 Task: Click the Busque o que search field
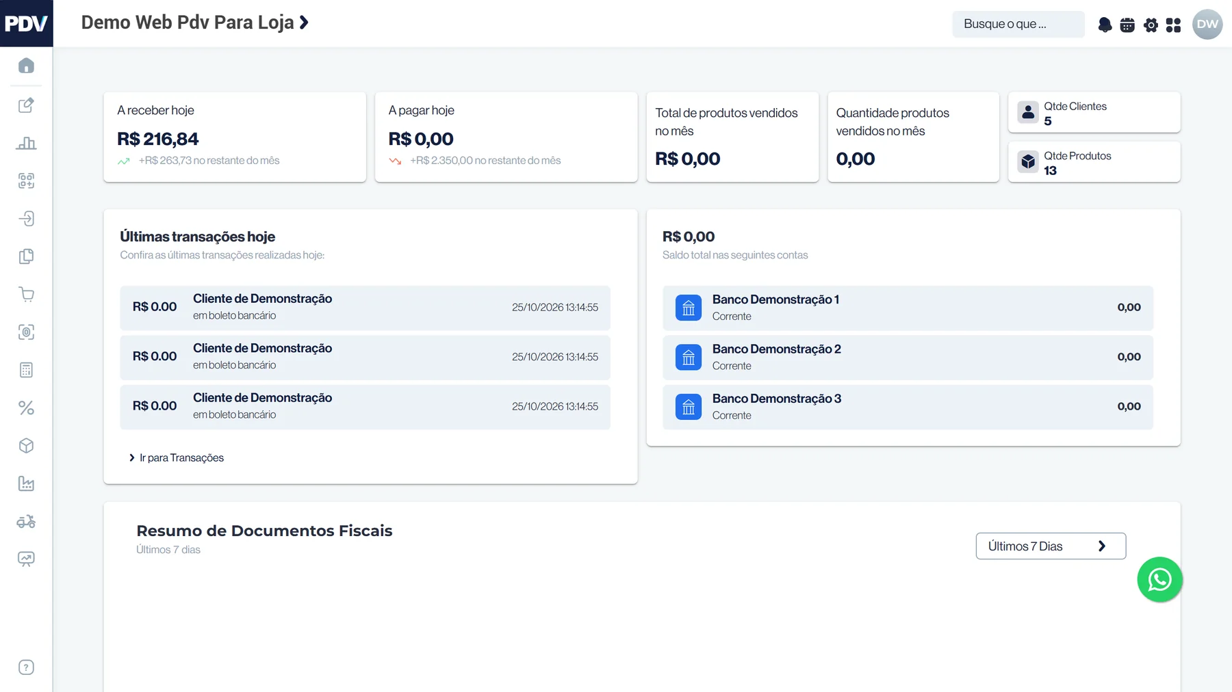point(1018,24)
